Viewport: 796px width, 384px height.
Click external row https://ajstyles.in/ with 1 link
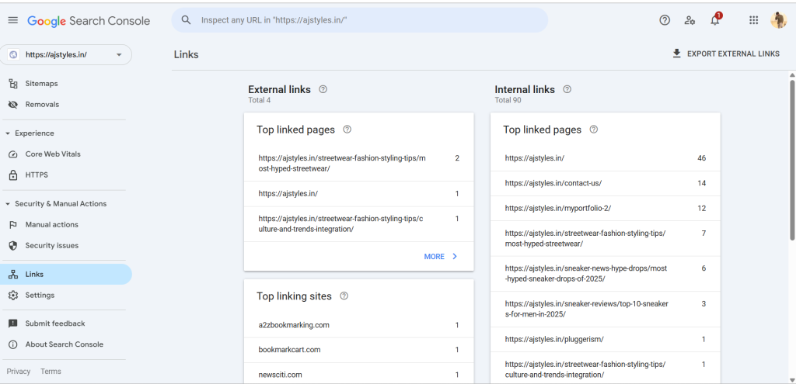359,193
